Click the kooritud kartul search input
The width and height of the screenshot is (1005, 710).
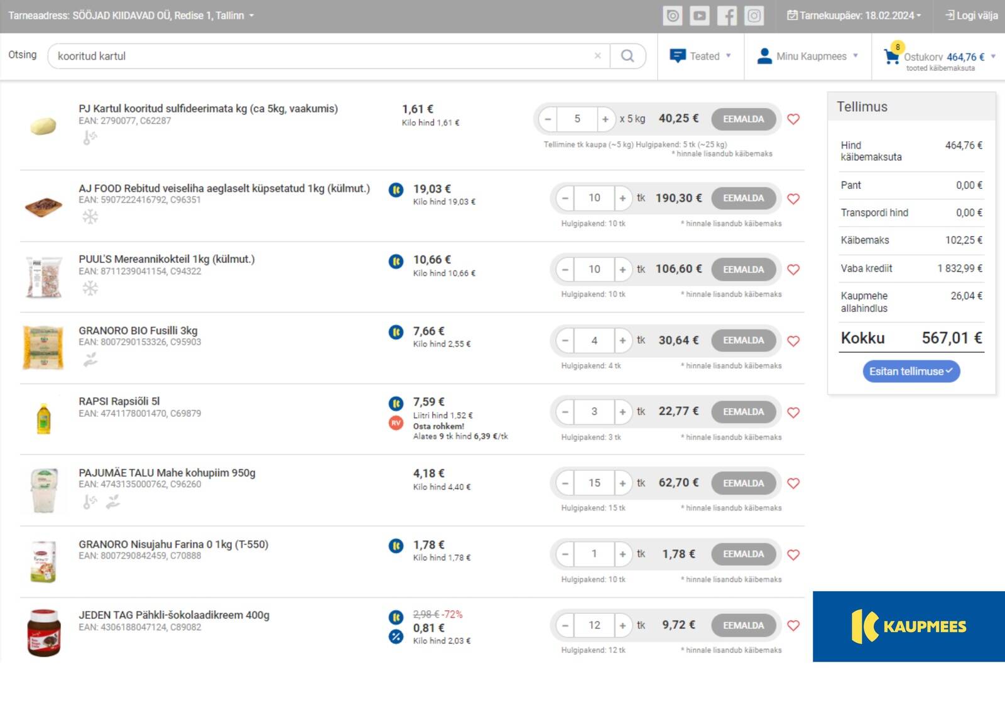[320, 56]
